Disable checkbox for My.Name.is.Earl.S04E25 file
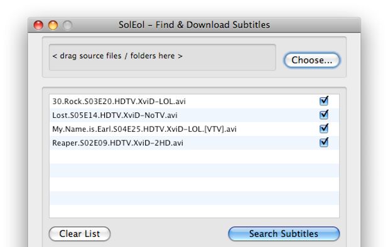Screen dimensions: 388x247 point(324,129)
